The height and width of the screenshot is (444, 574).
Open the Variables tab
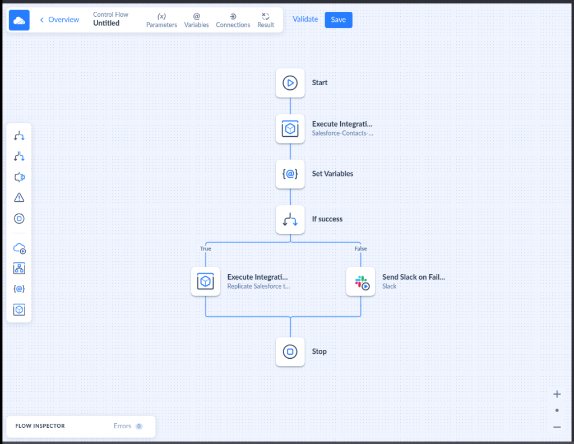pyautogui.click(x=196, y=21)
